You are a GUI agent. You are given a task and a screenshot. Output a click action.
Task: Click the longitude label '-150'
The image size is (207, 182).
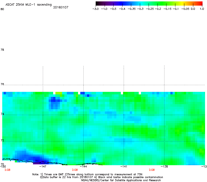(x=3, y=166)
